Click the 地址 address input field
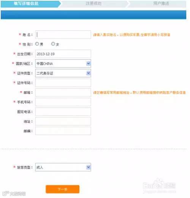This screenshot has height=198, width=190. [63, 121]
